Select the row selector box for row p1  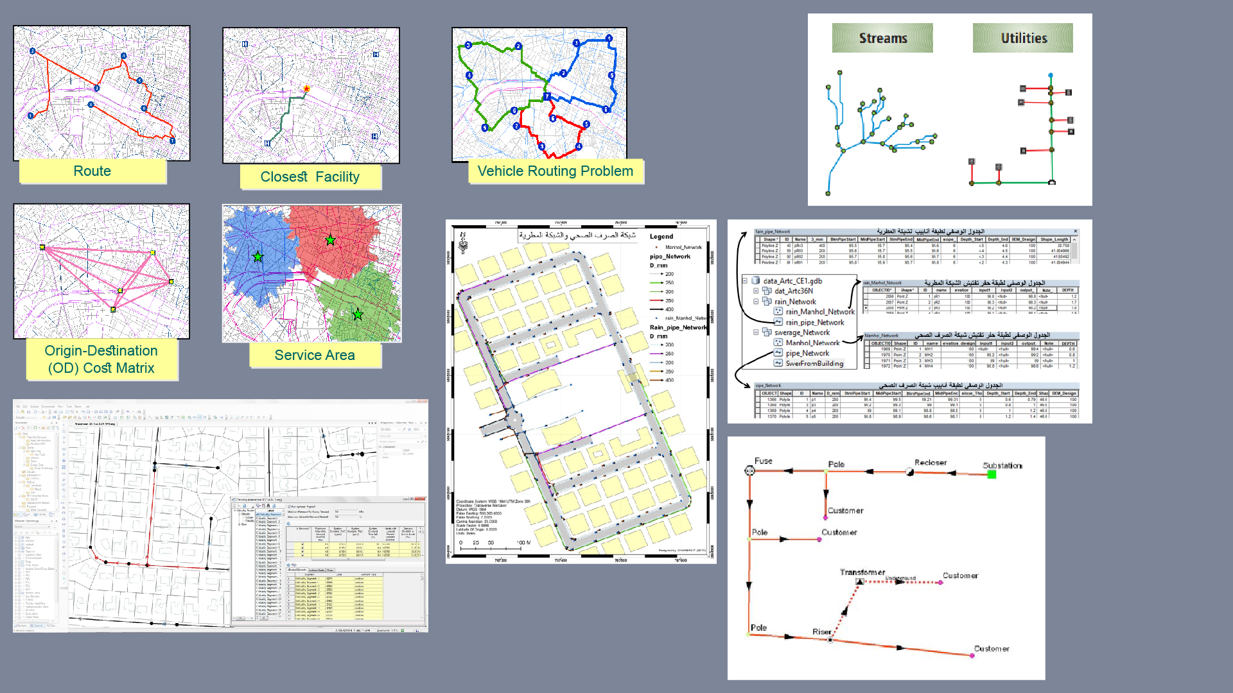(758, 400)
